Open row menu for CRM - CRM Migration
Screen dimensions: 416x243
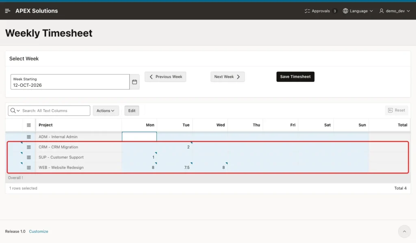click(29, 147)
